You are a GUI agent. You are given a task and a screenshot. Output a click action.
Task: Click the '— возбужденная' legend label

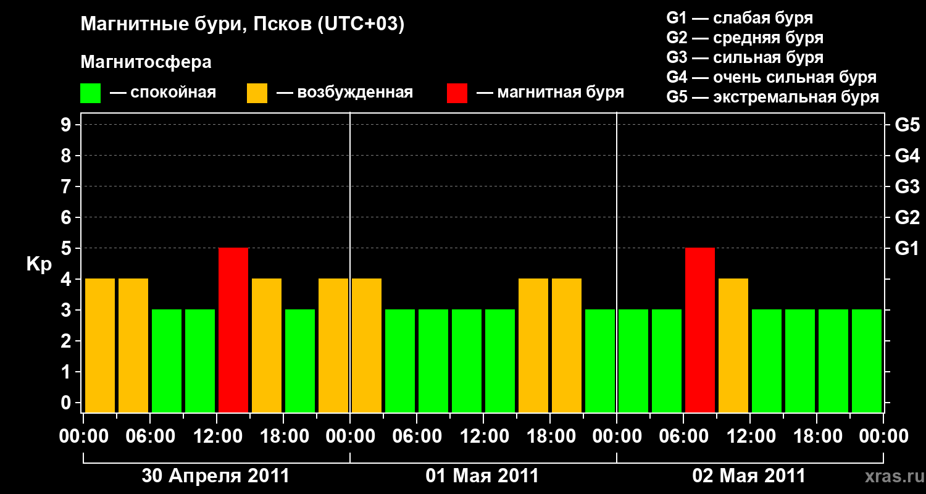click(344, 93)
